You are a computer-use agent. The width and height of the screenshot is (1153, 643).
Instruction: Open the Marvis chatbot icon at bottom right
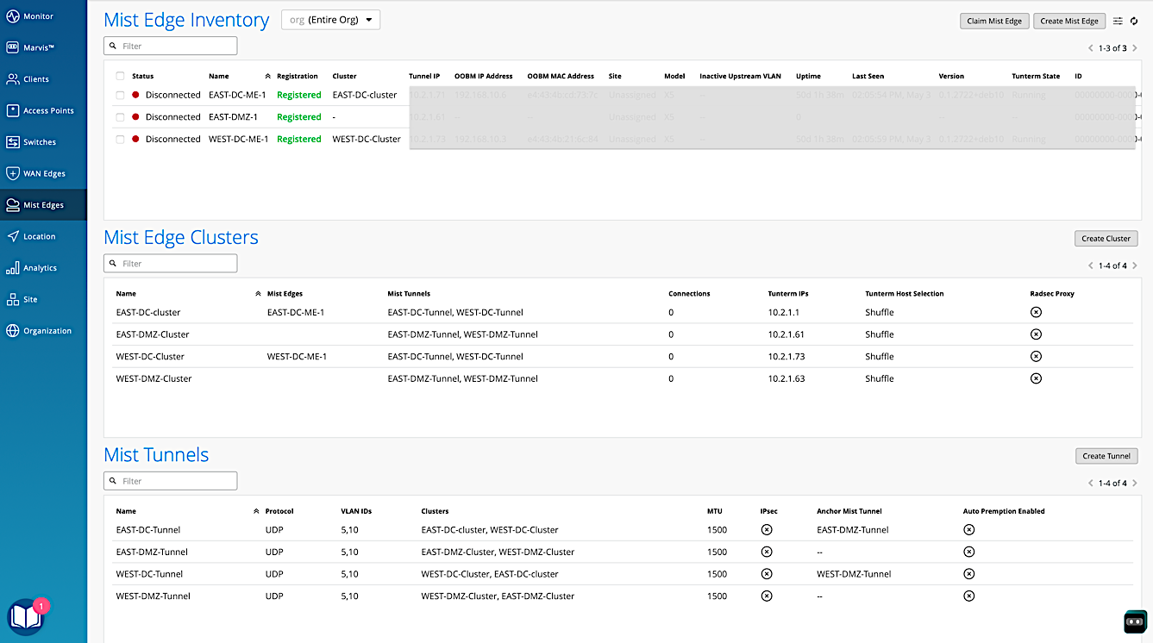(x=1135, y=621)
